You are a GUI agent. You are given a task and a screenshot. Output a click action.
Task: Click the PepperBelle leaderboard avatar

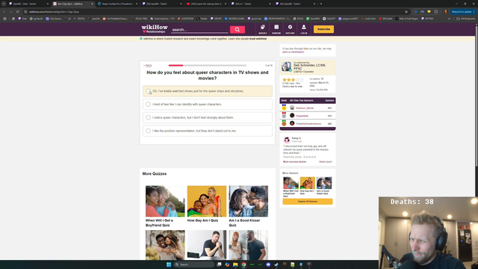[x=292, y=116]
